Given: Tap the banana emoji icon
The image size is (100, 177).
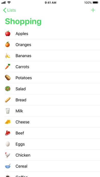Looking at the screenshot, I should tap(8, 55).
